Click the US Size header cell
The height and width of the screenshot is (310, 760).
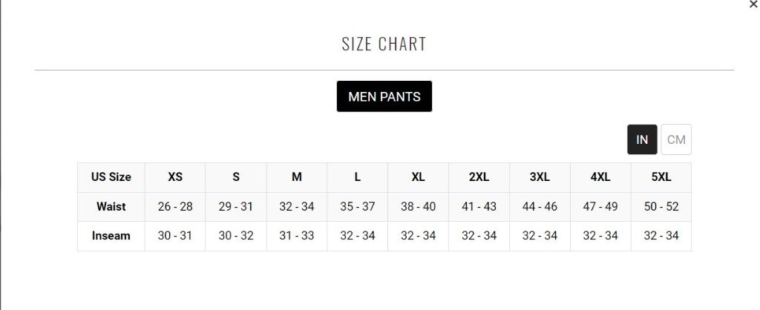111,177
